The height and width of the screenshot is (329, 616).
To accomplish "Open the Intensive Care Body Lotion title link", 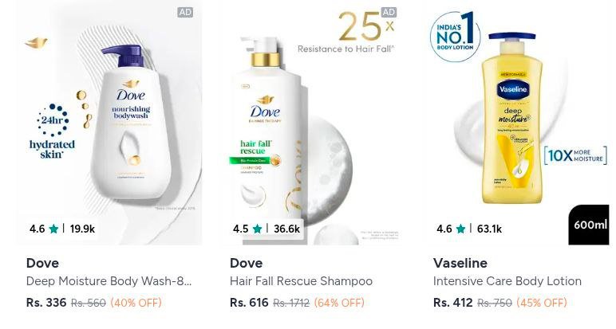I will (507, 281).
